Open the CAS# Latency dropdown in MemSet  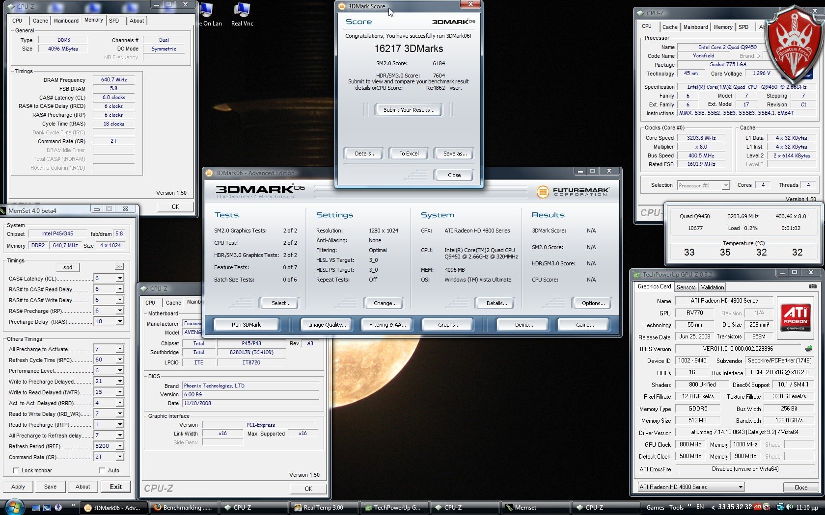(x=120, y=278)
